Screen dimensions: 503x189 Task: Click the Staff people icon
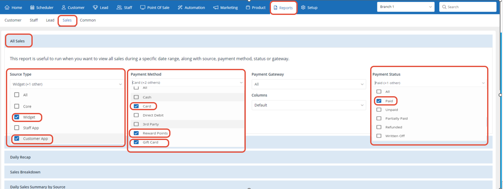coord(119,7)
